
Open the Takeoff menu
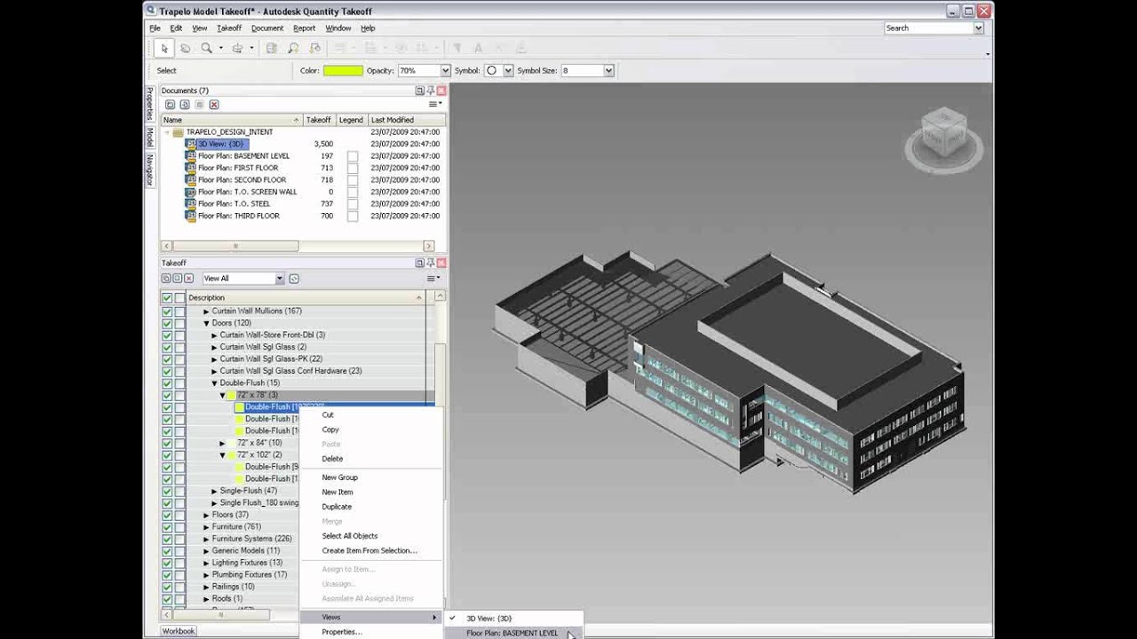coord(229,28)
